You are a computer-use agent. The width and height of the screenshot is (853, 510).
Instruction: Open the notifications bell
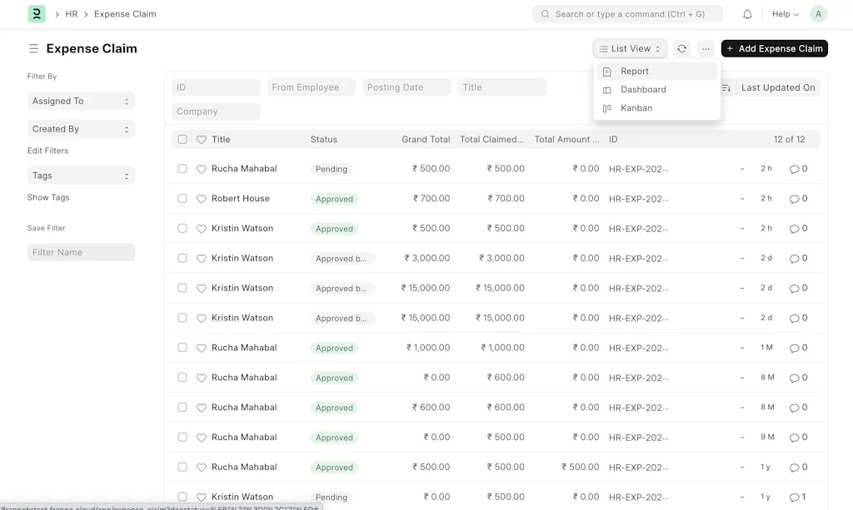(747, 14)
